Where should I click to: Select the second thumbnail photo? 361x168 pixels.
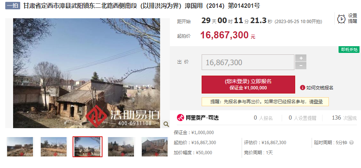pyautogui.click(x=53, y=147)
